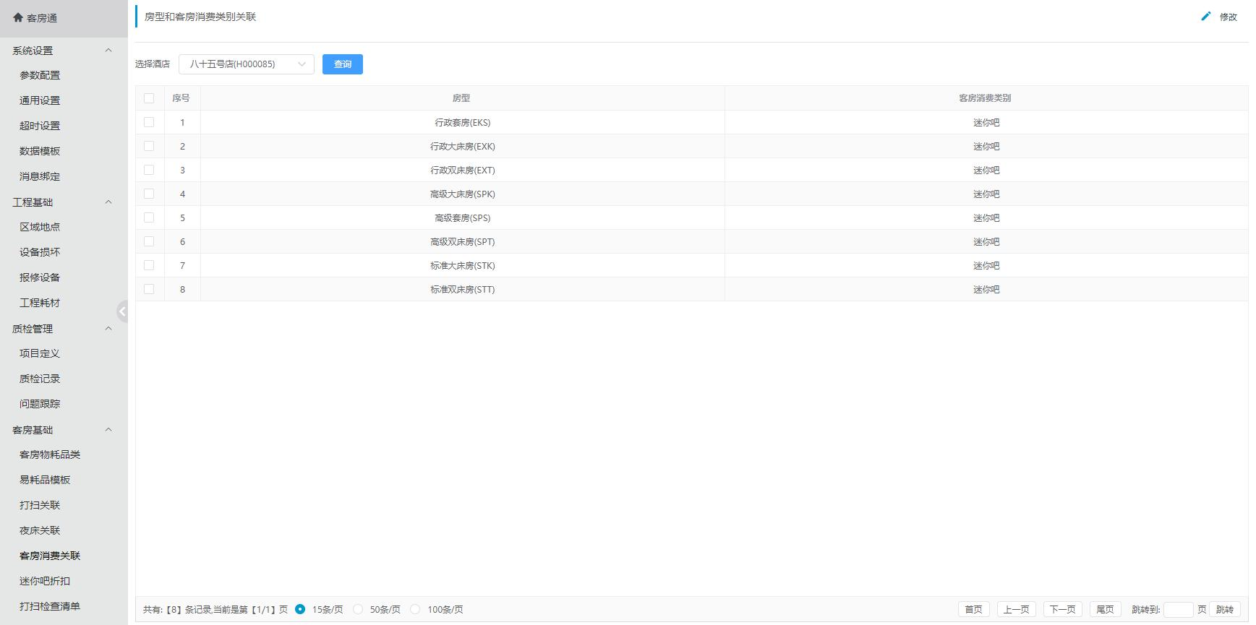Collapse the 系统设置 menu section
1256x625 pixels.
click(x=108, y=51)
